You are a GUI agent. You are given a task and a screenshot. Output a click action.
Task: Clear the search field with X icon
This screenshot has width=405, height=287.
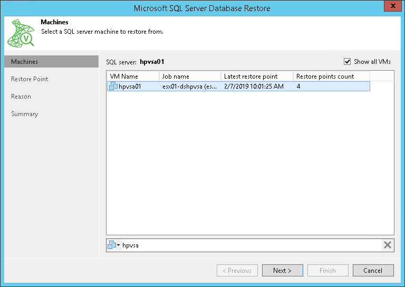point(388,245)
